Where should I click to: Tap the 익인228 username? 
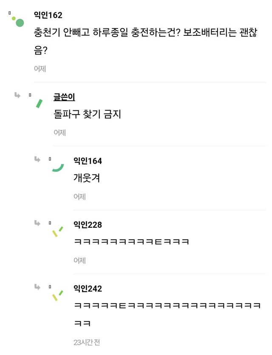click(88, 225)
